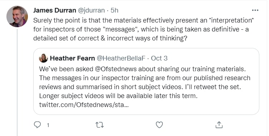Screen dimensions: 269x136
Task: Click James Durran's main tweet text
Action: tap(143, 29)
